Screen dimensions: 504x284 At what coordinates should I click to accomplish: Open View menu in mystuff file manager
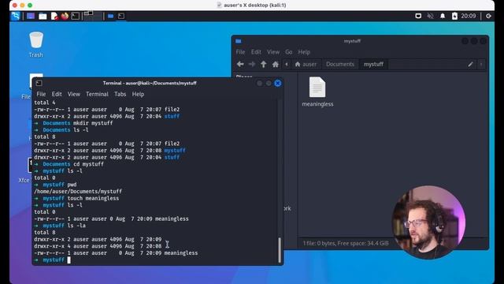coord(273,52)
